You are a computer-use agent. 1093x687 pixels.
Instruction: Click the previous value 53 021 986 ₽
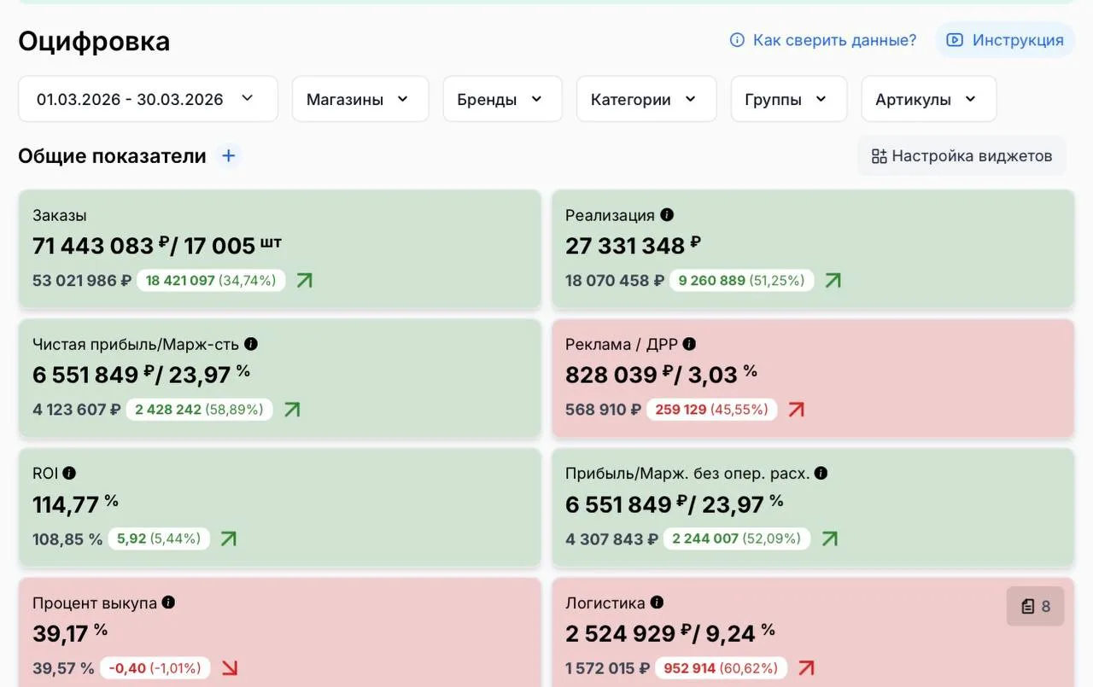(82, 280)
